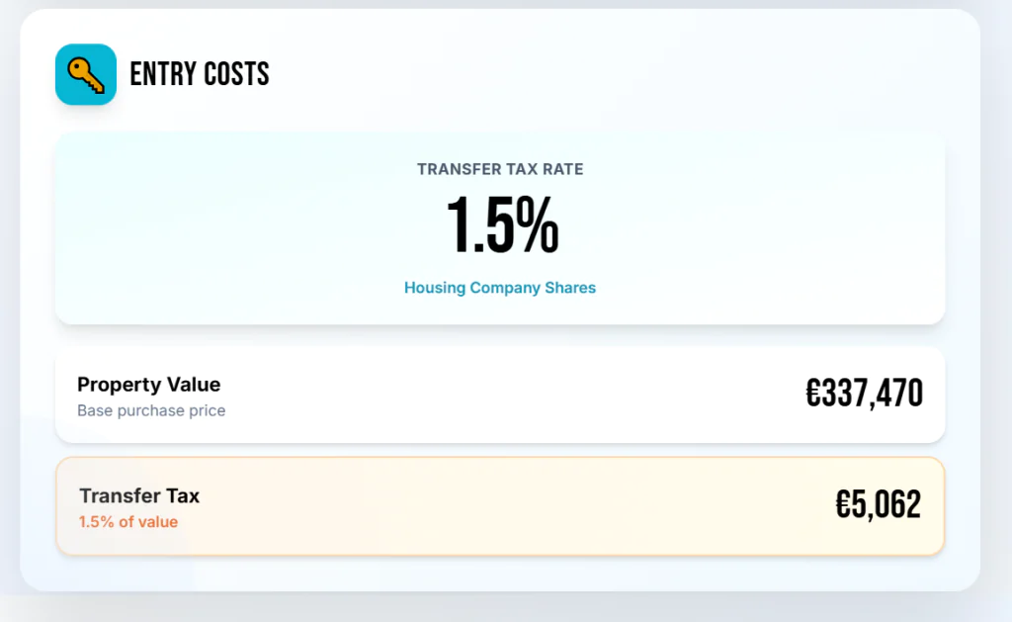Select the €5,062 transfer tax amount
Viewport: 1012px width, 622px height.
pyautogui.click(x=878, y=505)
